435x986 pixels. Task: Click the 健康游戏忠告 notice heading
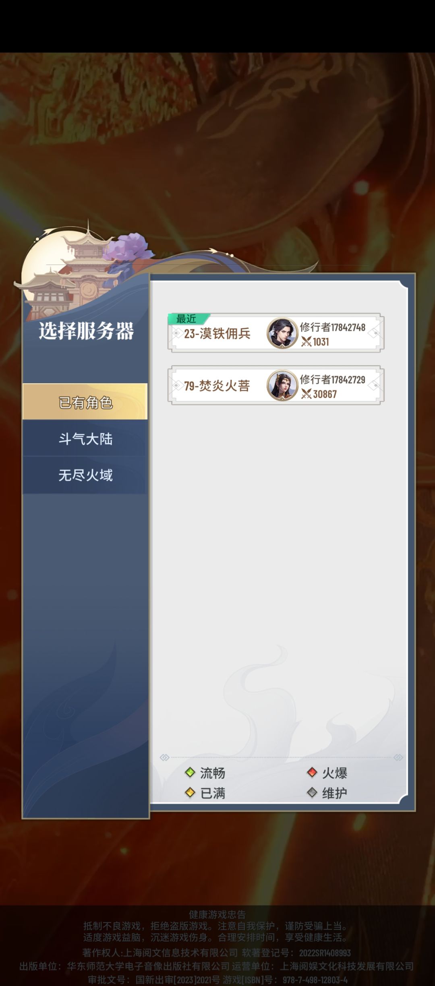(x=217, y=915)
